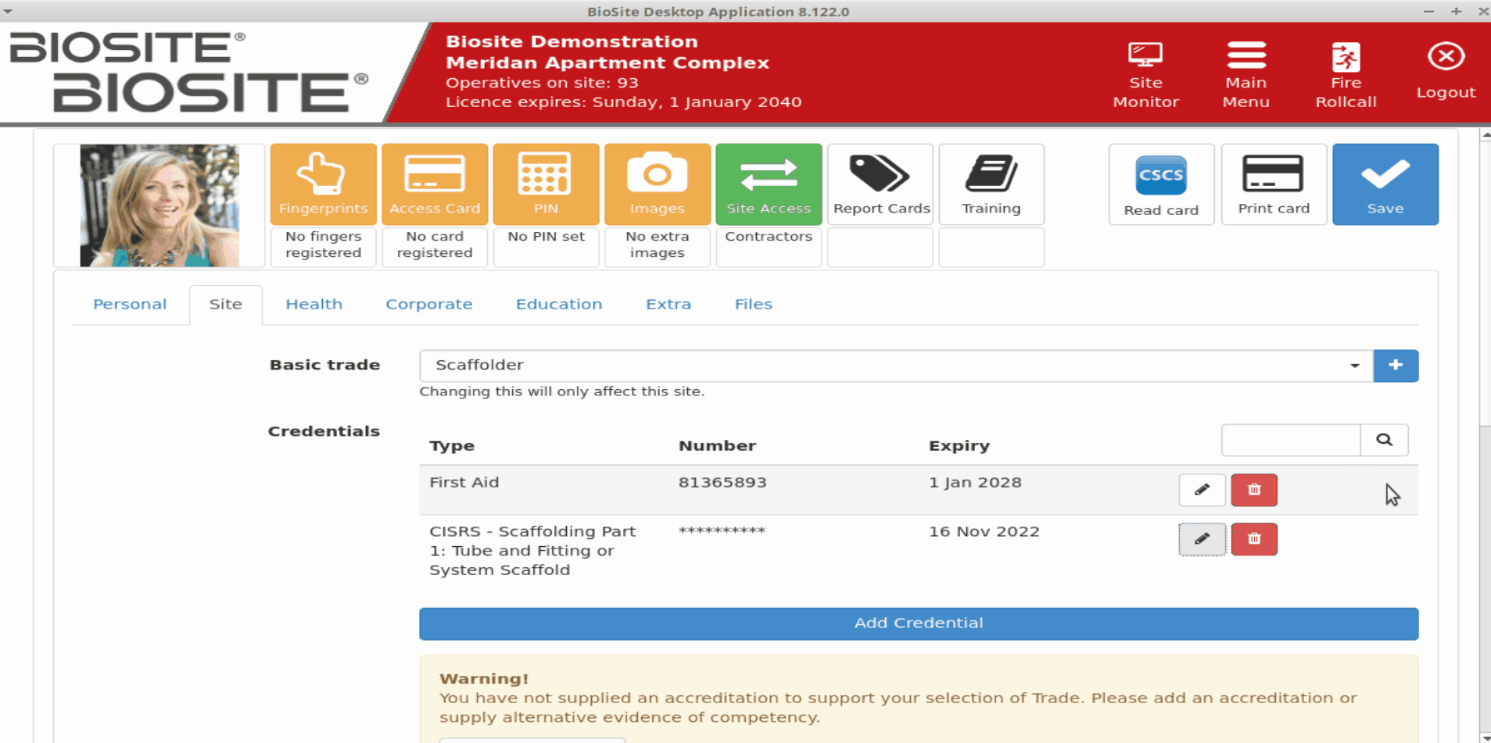Open the Access Card tile
Image resolution: width=1491 pixels, height=743 pixels.
click(x=435, y=184)
